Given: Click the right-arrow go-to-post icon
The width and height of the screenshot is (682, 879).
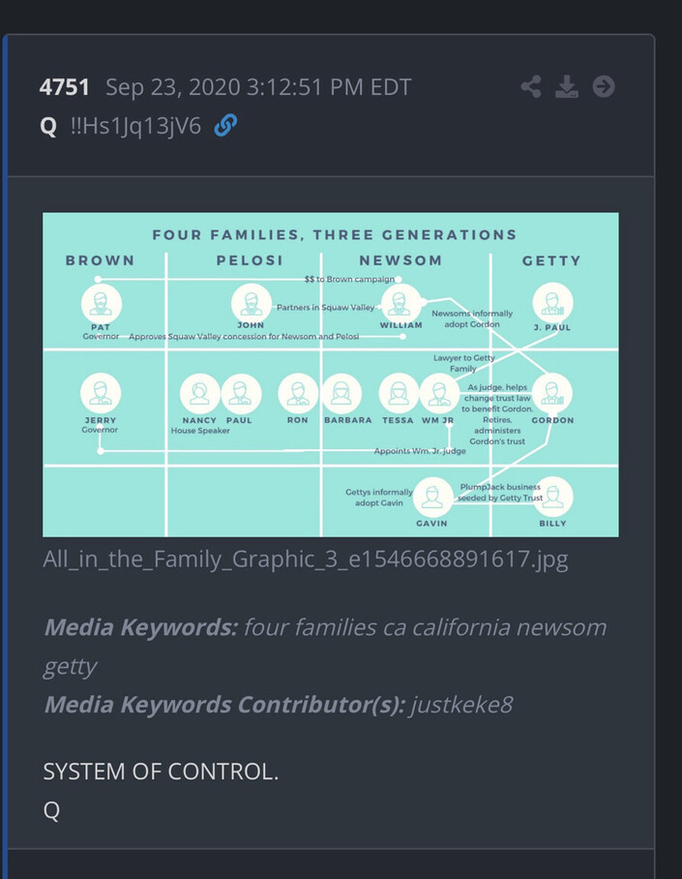Looking at the screenshot, I should pos(604,87).
